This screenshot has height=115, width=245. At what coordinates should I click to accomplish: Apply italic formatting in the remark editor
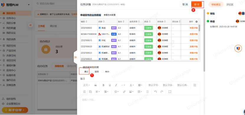116,85
